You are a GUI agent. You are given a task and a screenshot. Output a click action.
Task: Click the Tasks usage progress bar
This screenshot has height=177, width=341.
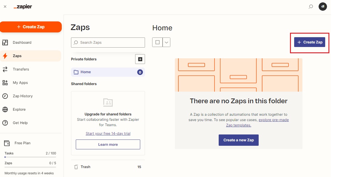[x=30, y=157]
